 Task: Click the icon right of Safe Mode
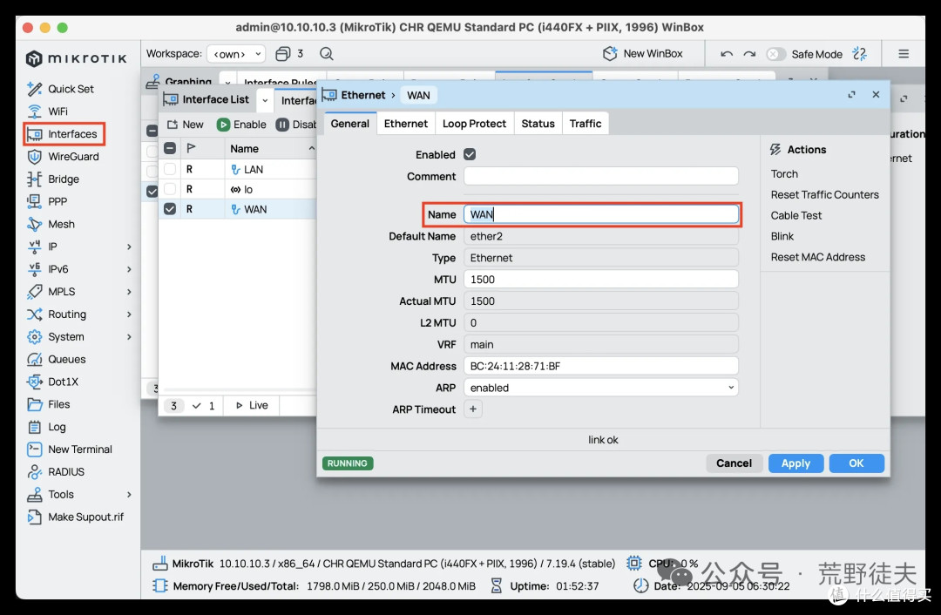point(859,54)
